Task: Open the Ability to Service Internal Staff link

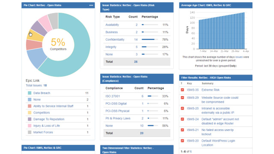Action: pos(53,106)
